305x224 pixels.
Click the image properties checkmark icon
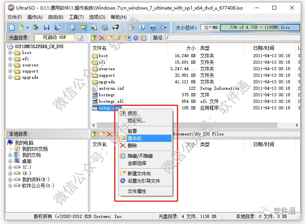tap(80, 38)
